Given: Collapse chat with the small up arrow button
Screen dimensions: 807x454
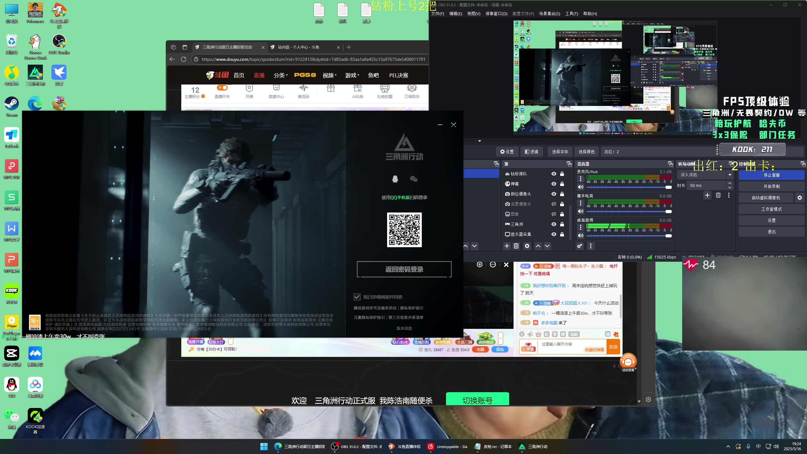Looking at the screenshot, I should pos(618,324).
